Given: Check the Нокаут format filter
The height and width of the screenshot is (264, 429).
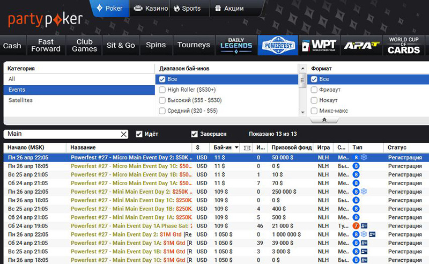Looking at the screenshot, I should [x=314, y=100].
